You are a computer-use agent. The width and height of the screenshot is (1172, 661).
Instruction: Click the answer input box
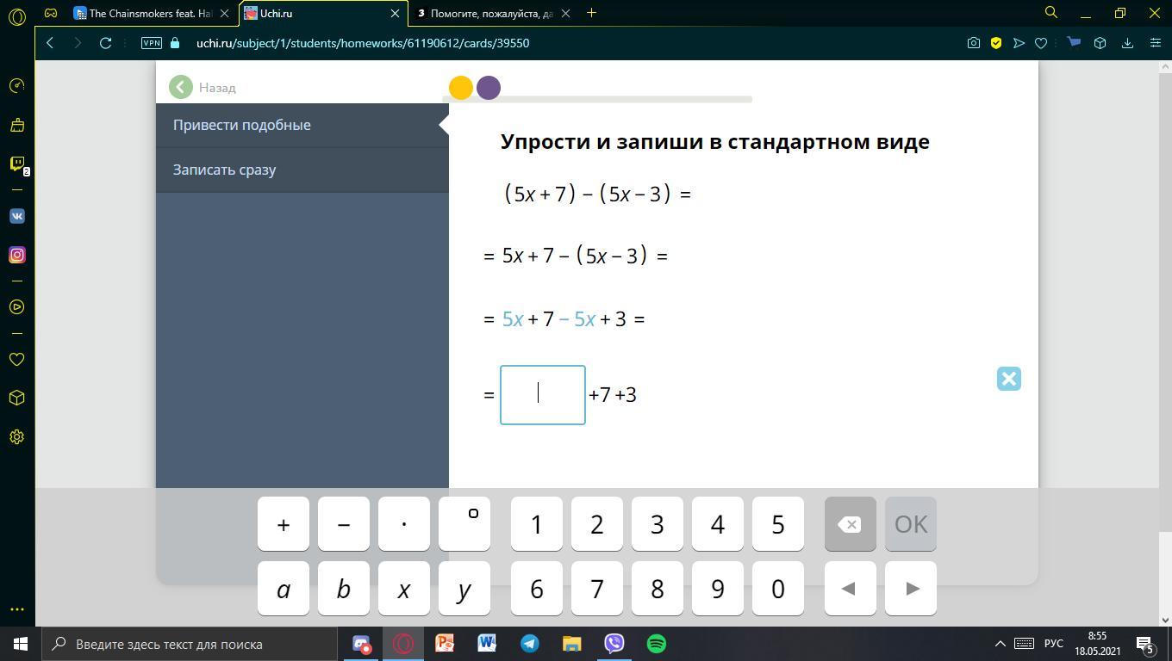pyautogui.click(x=542, y=395)
